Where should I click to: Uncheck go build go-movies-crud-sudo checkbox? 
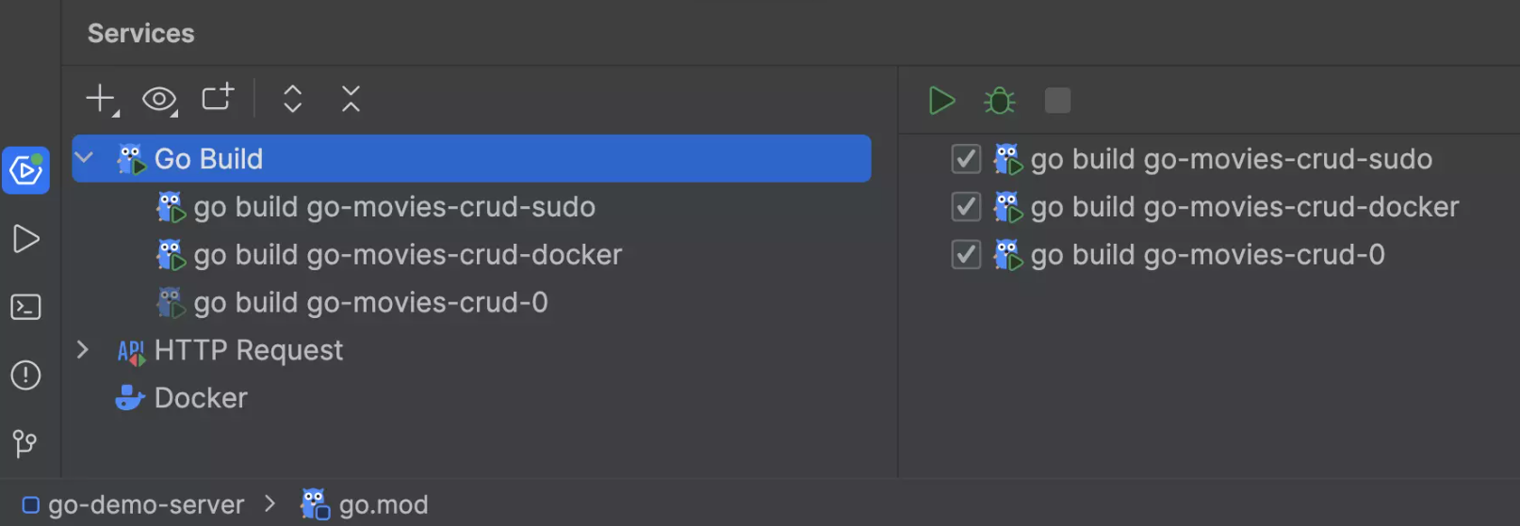966,159
